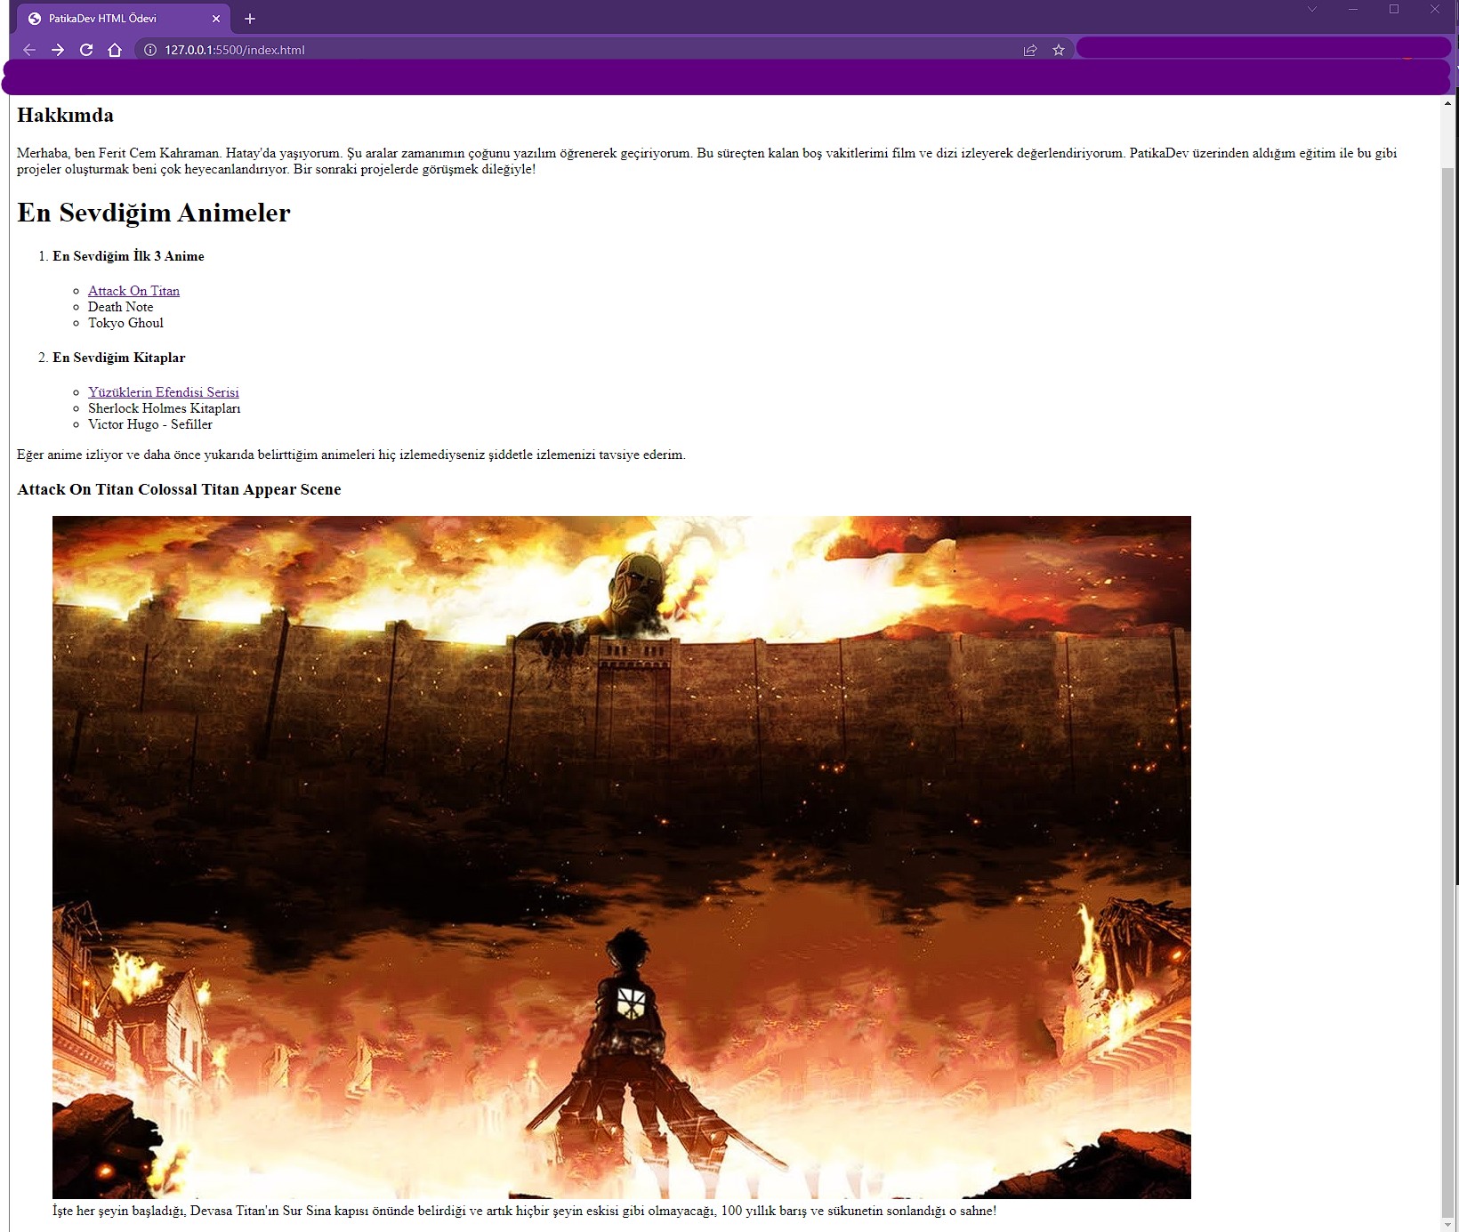Viewport: 1459px width, 1232px height.
Task: Click En Sevdiğim Kitaplar heading
Action: point(119,358)
